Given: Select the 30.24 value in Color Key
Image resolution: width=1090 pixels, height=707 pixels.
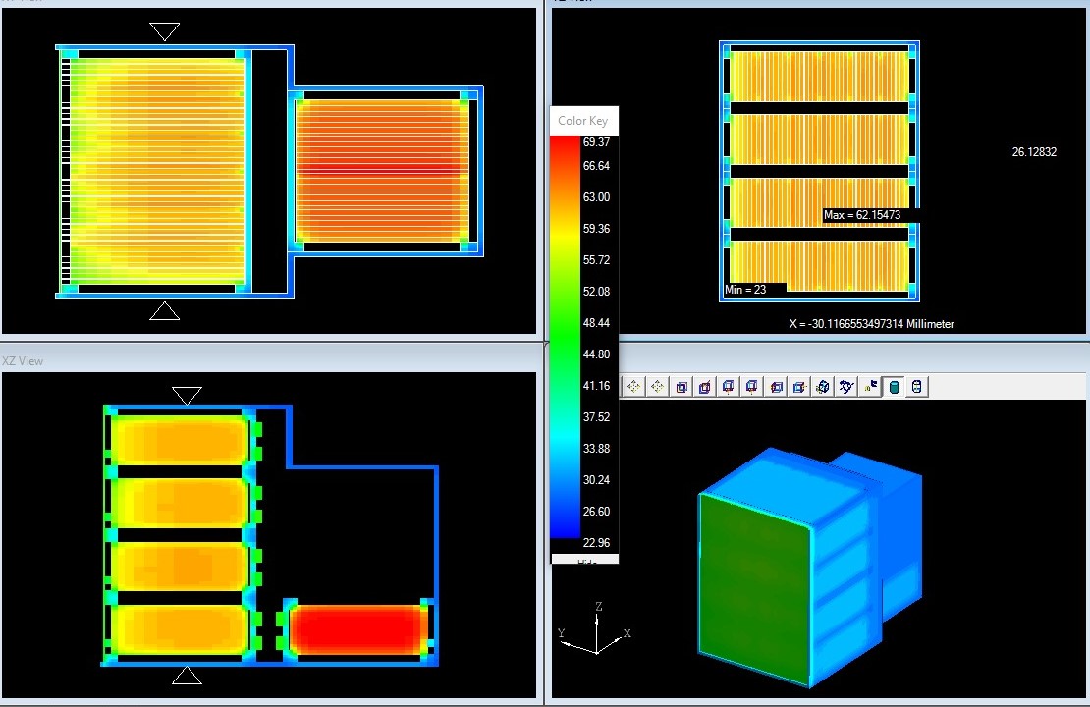Looking at the screenshot, I should (596, 479).
